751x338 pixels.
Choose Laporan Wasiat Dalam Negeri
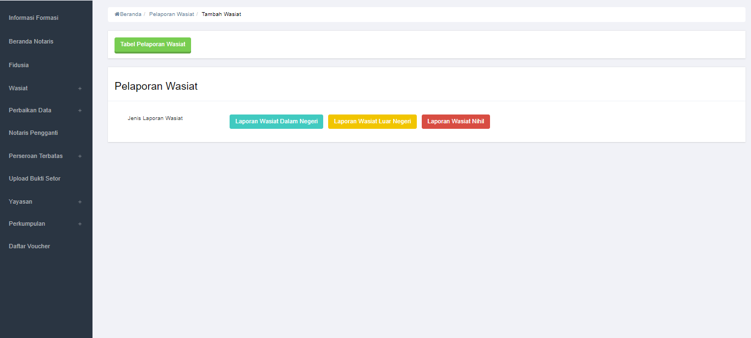pyautogui.click(x=276, y=122)
